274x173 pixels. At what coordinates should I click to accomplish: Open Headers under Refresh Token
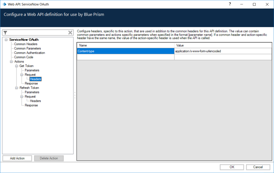tap(35, 101)
